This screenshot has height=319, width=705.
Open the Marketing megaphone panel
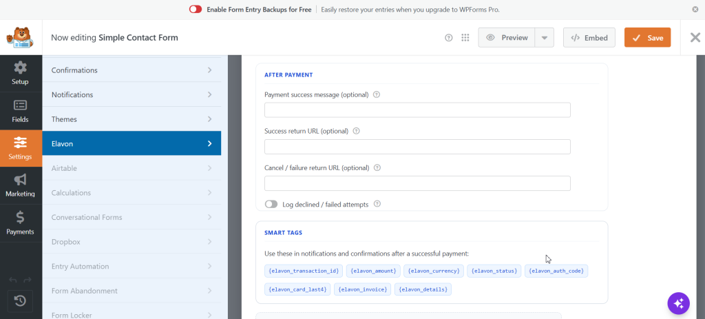click(x=21, y=186)
